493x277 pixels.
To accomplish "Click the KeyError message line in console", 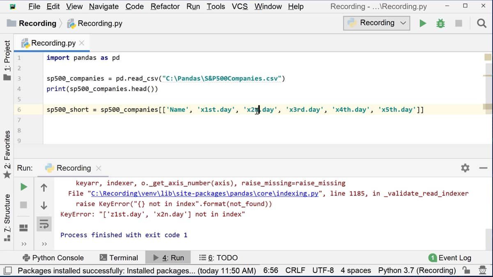I will click(x=152, y=214).
